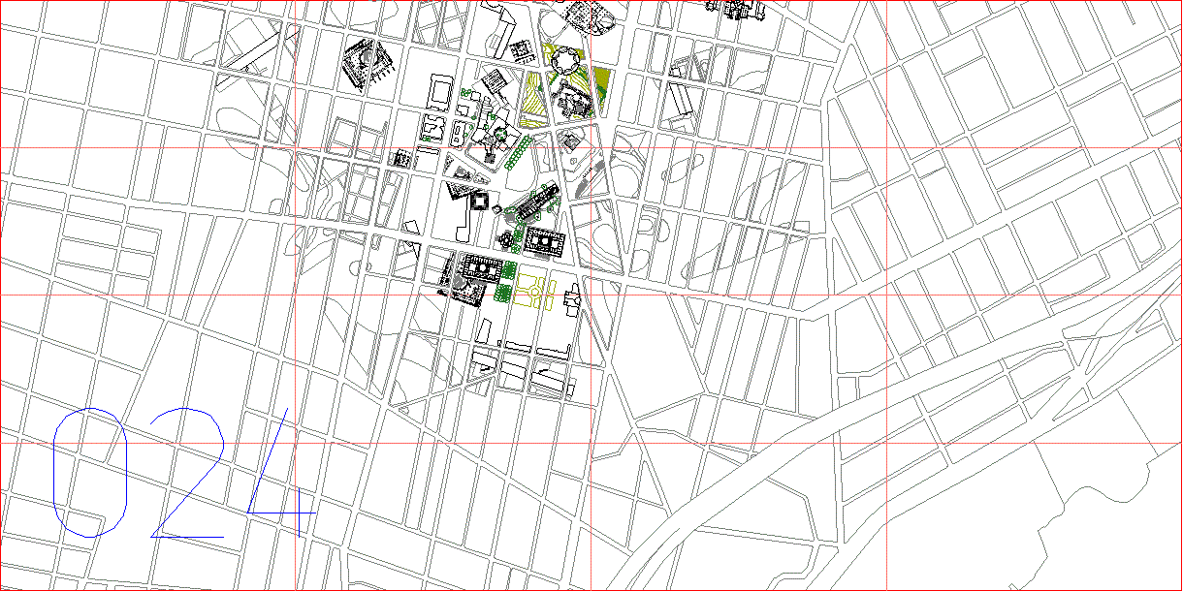
Task: Select the dark diagonal-hatched building at upper left
Action: click(368, 64)
